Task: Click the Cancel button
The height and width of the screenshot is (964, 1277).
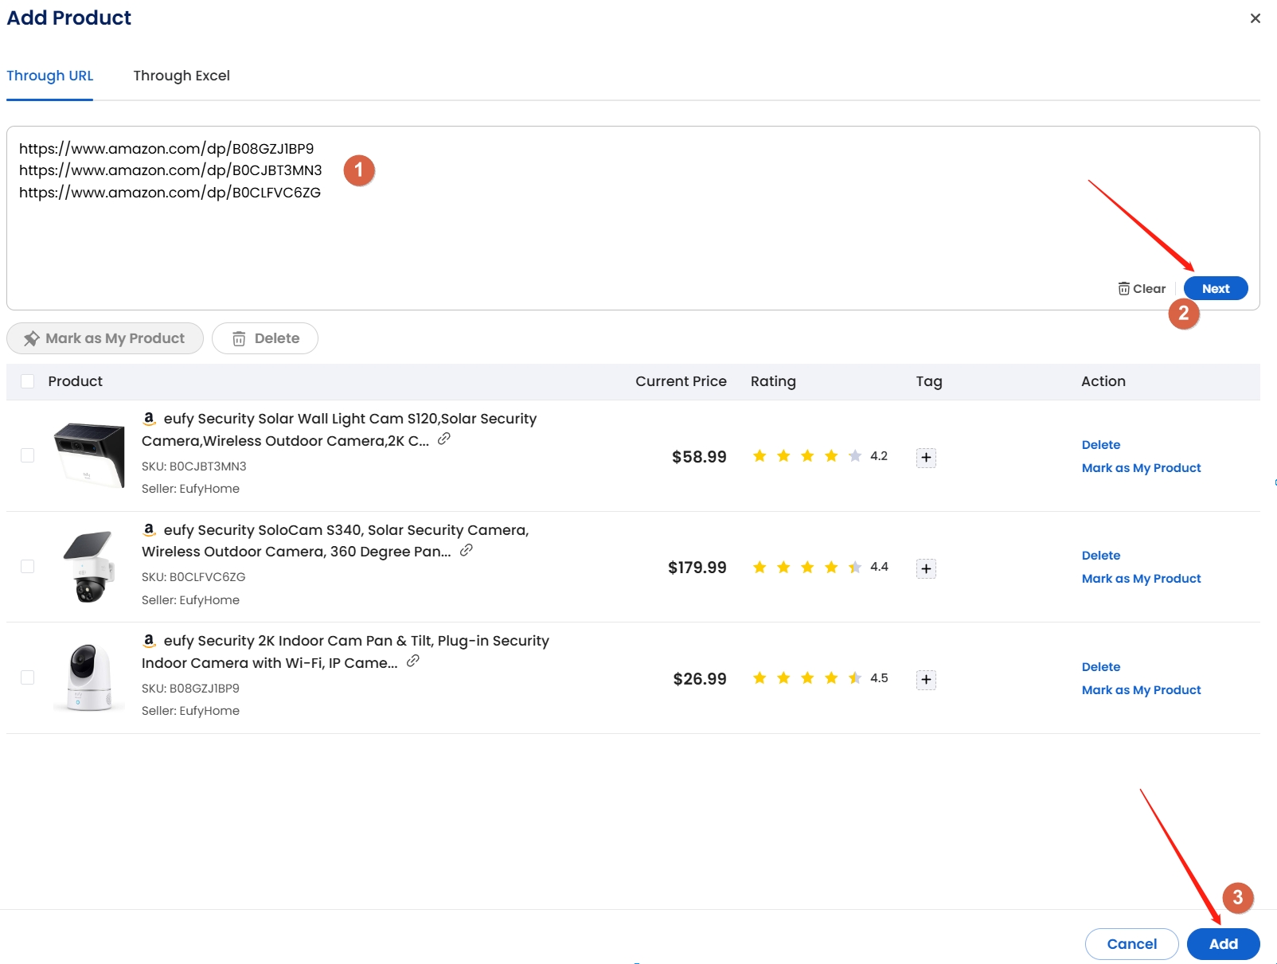Action: point(1131,944)
